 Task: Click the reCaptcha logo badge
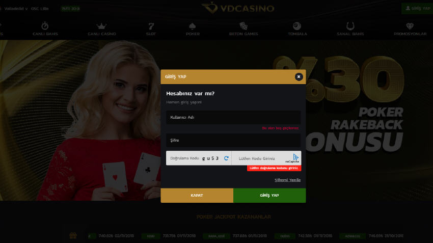tap(293, 158)
